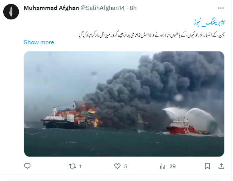Bookmark this tweet
Viewport: 233px width, 181px height.
pos(207,166)
